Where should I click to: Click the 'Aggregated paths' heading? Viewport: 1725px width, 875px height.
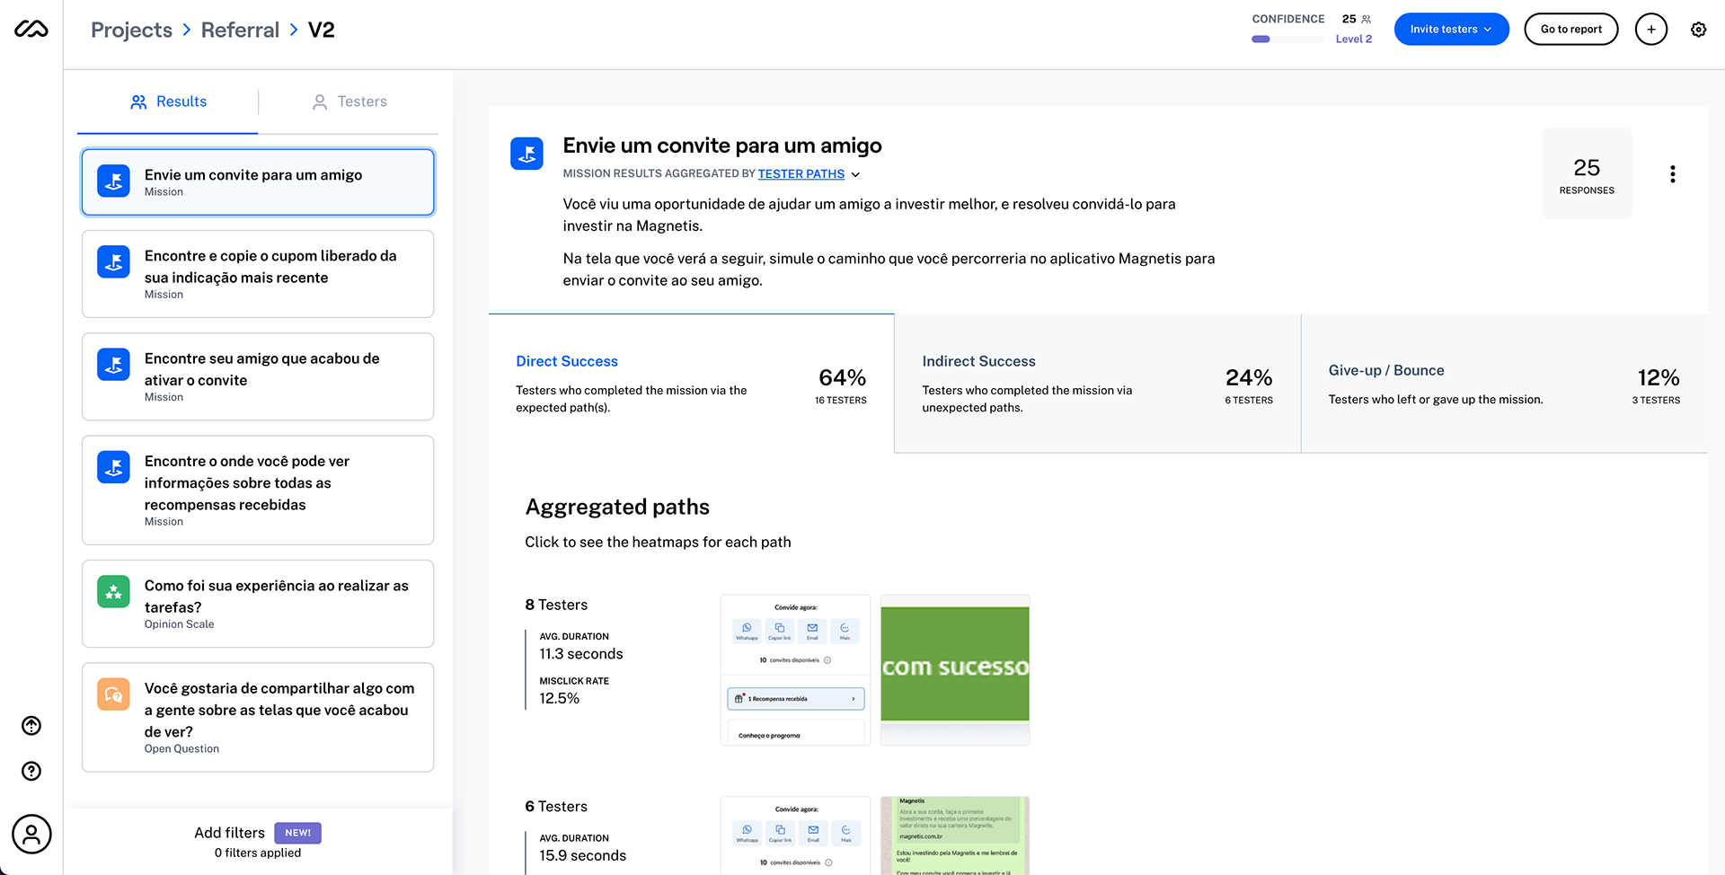point(617,508)
